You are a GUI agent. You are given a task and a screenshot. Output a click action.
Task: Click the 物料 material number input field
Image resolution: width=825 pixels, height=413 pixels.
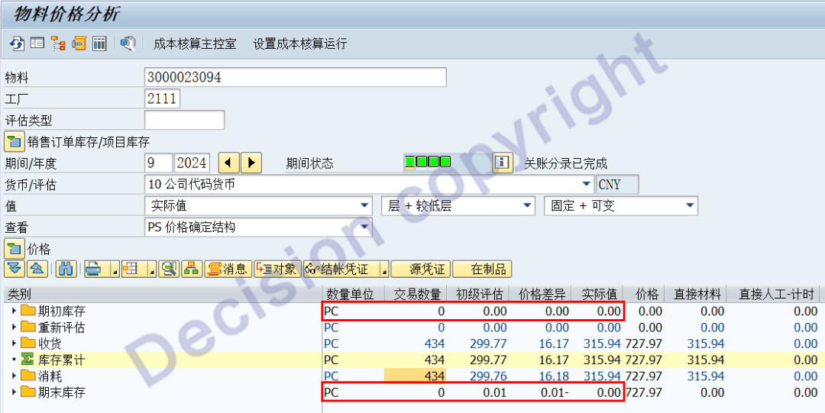pos(295,77)
